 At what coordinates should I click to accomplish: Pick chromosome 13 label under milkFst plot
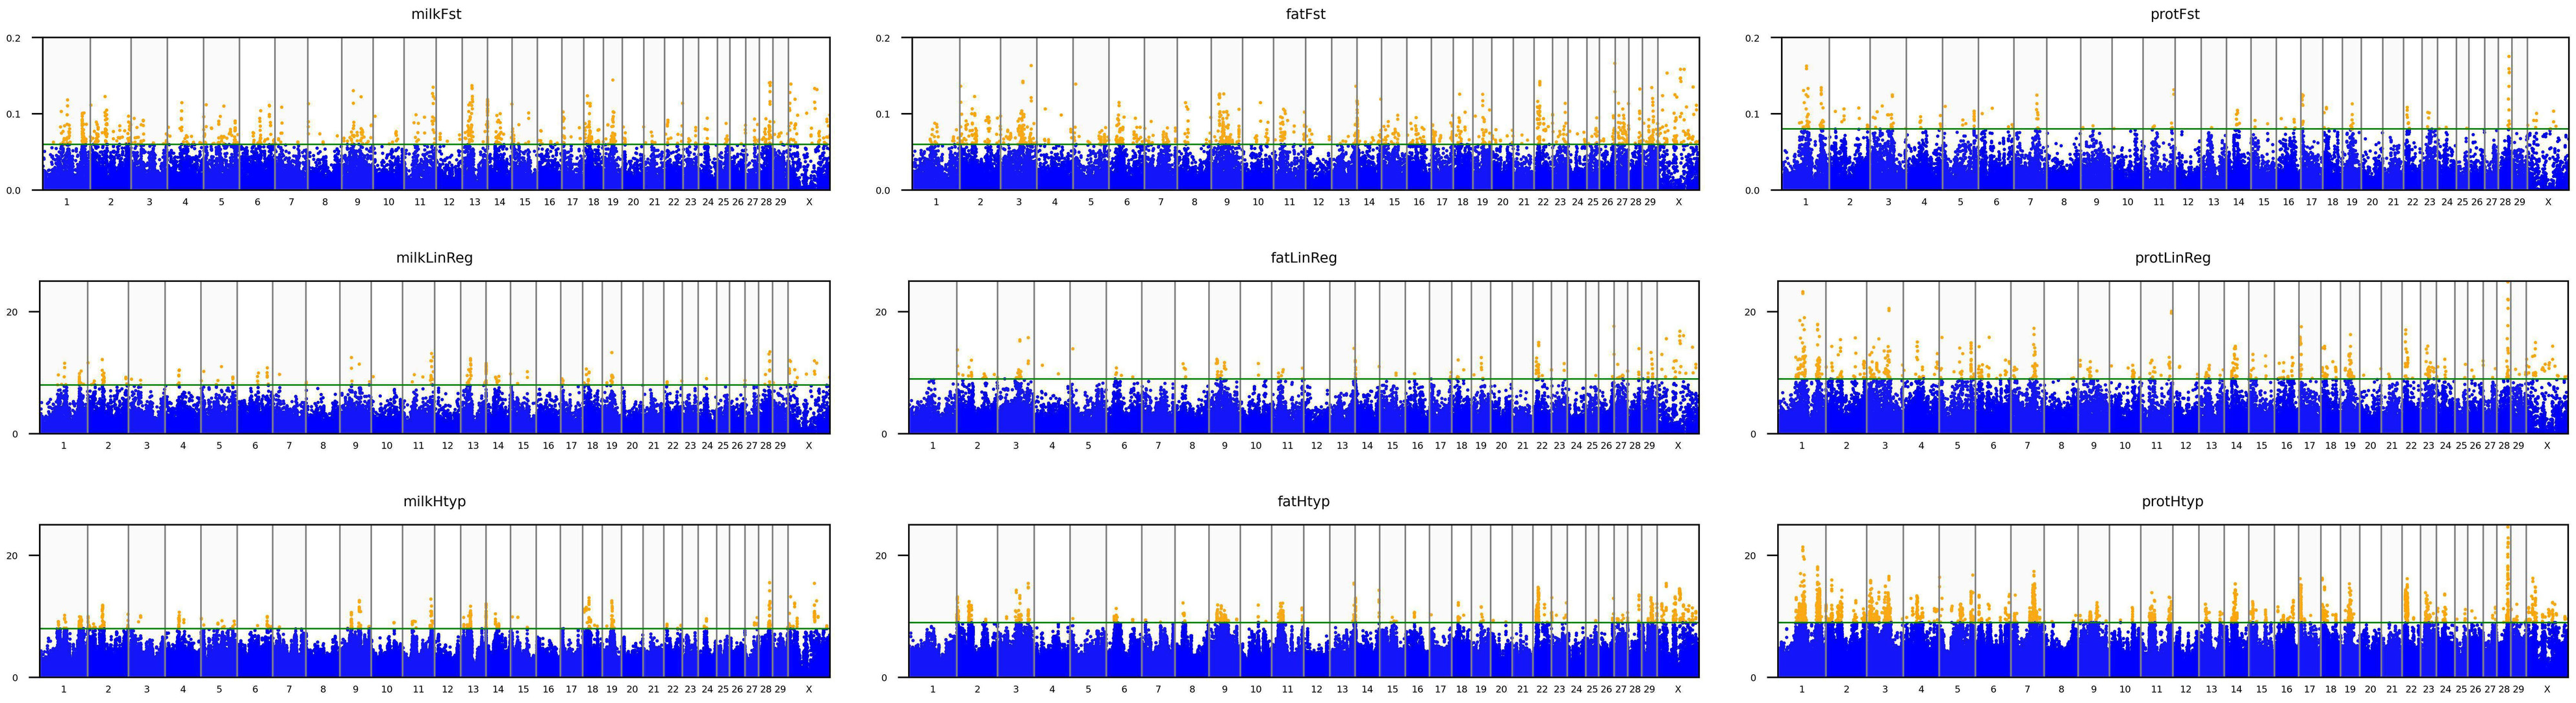click(x=474, y=202)
